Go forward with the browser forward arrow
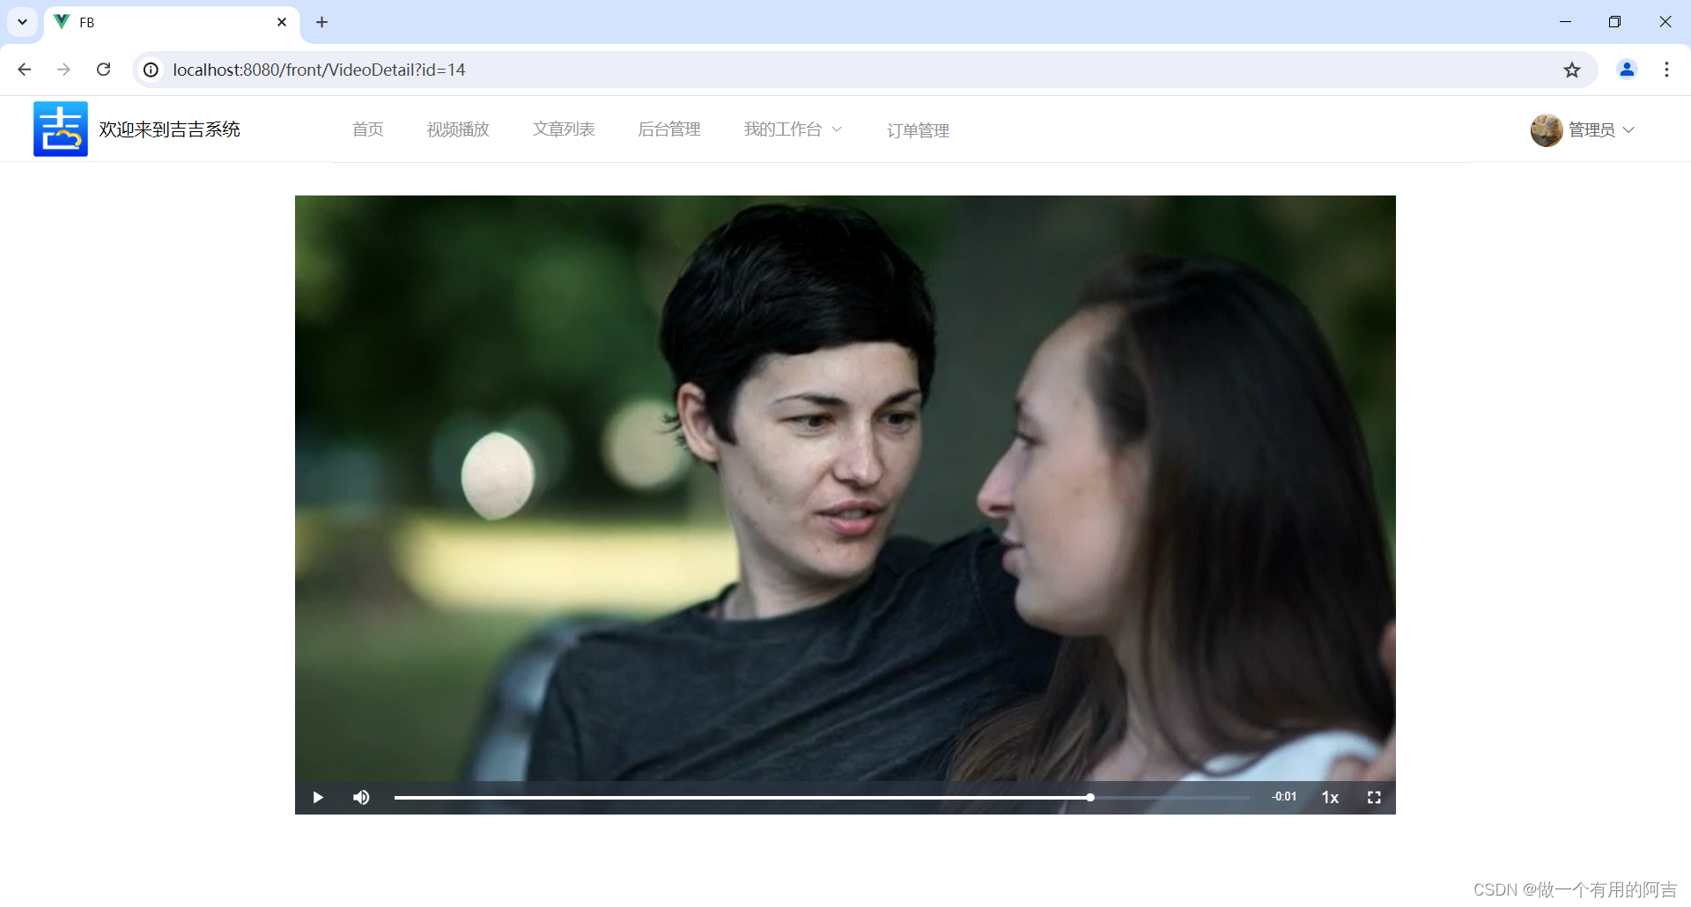Image resolution: width=1691 pixels, height=907 pixels. click(63, 70)
